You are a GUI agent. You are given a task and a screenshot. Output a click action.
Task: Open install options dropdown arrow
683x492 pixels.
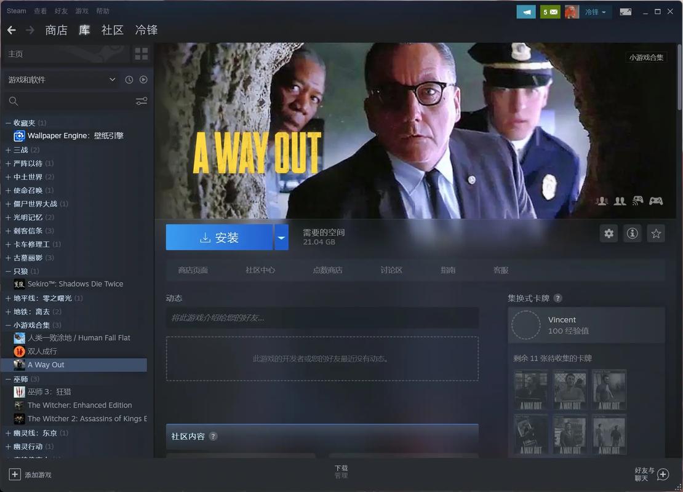pyautogui.click(x=281, y=237)
